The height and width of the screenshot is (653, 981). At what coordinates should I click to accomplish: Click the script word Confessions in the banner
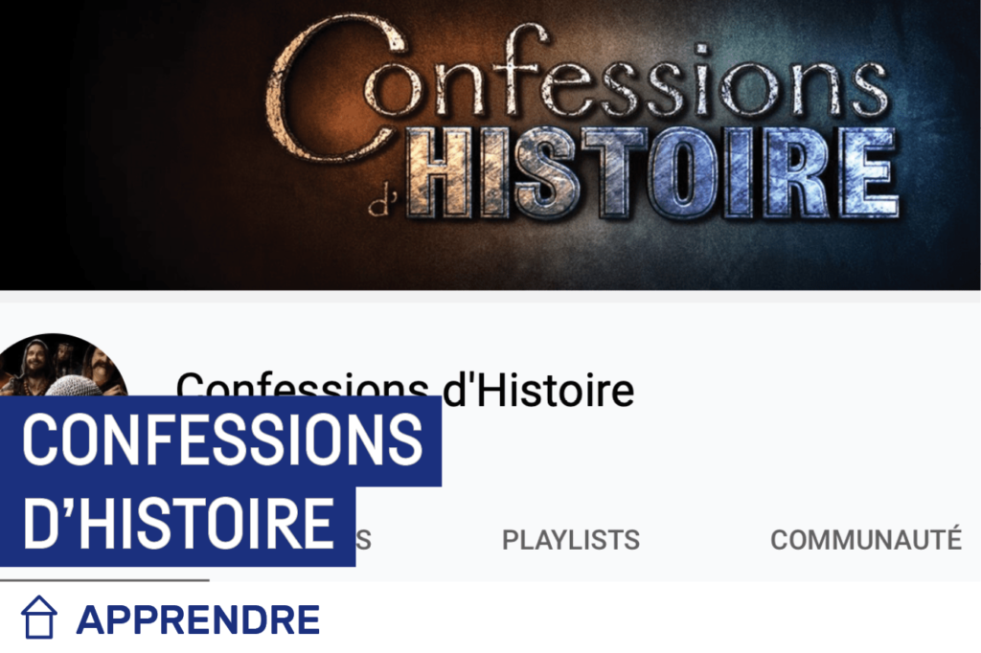coord(576,84)
